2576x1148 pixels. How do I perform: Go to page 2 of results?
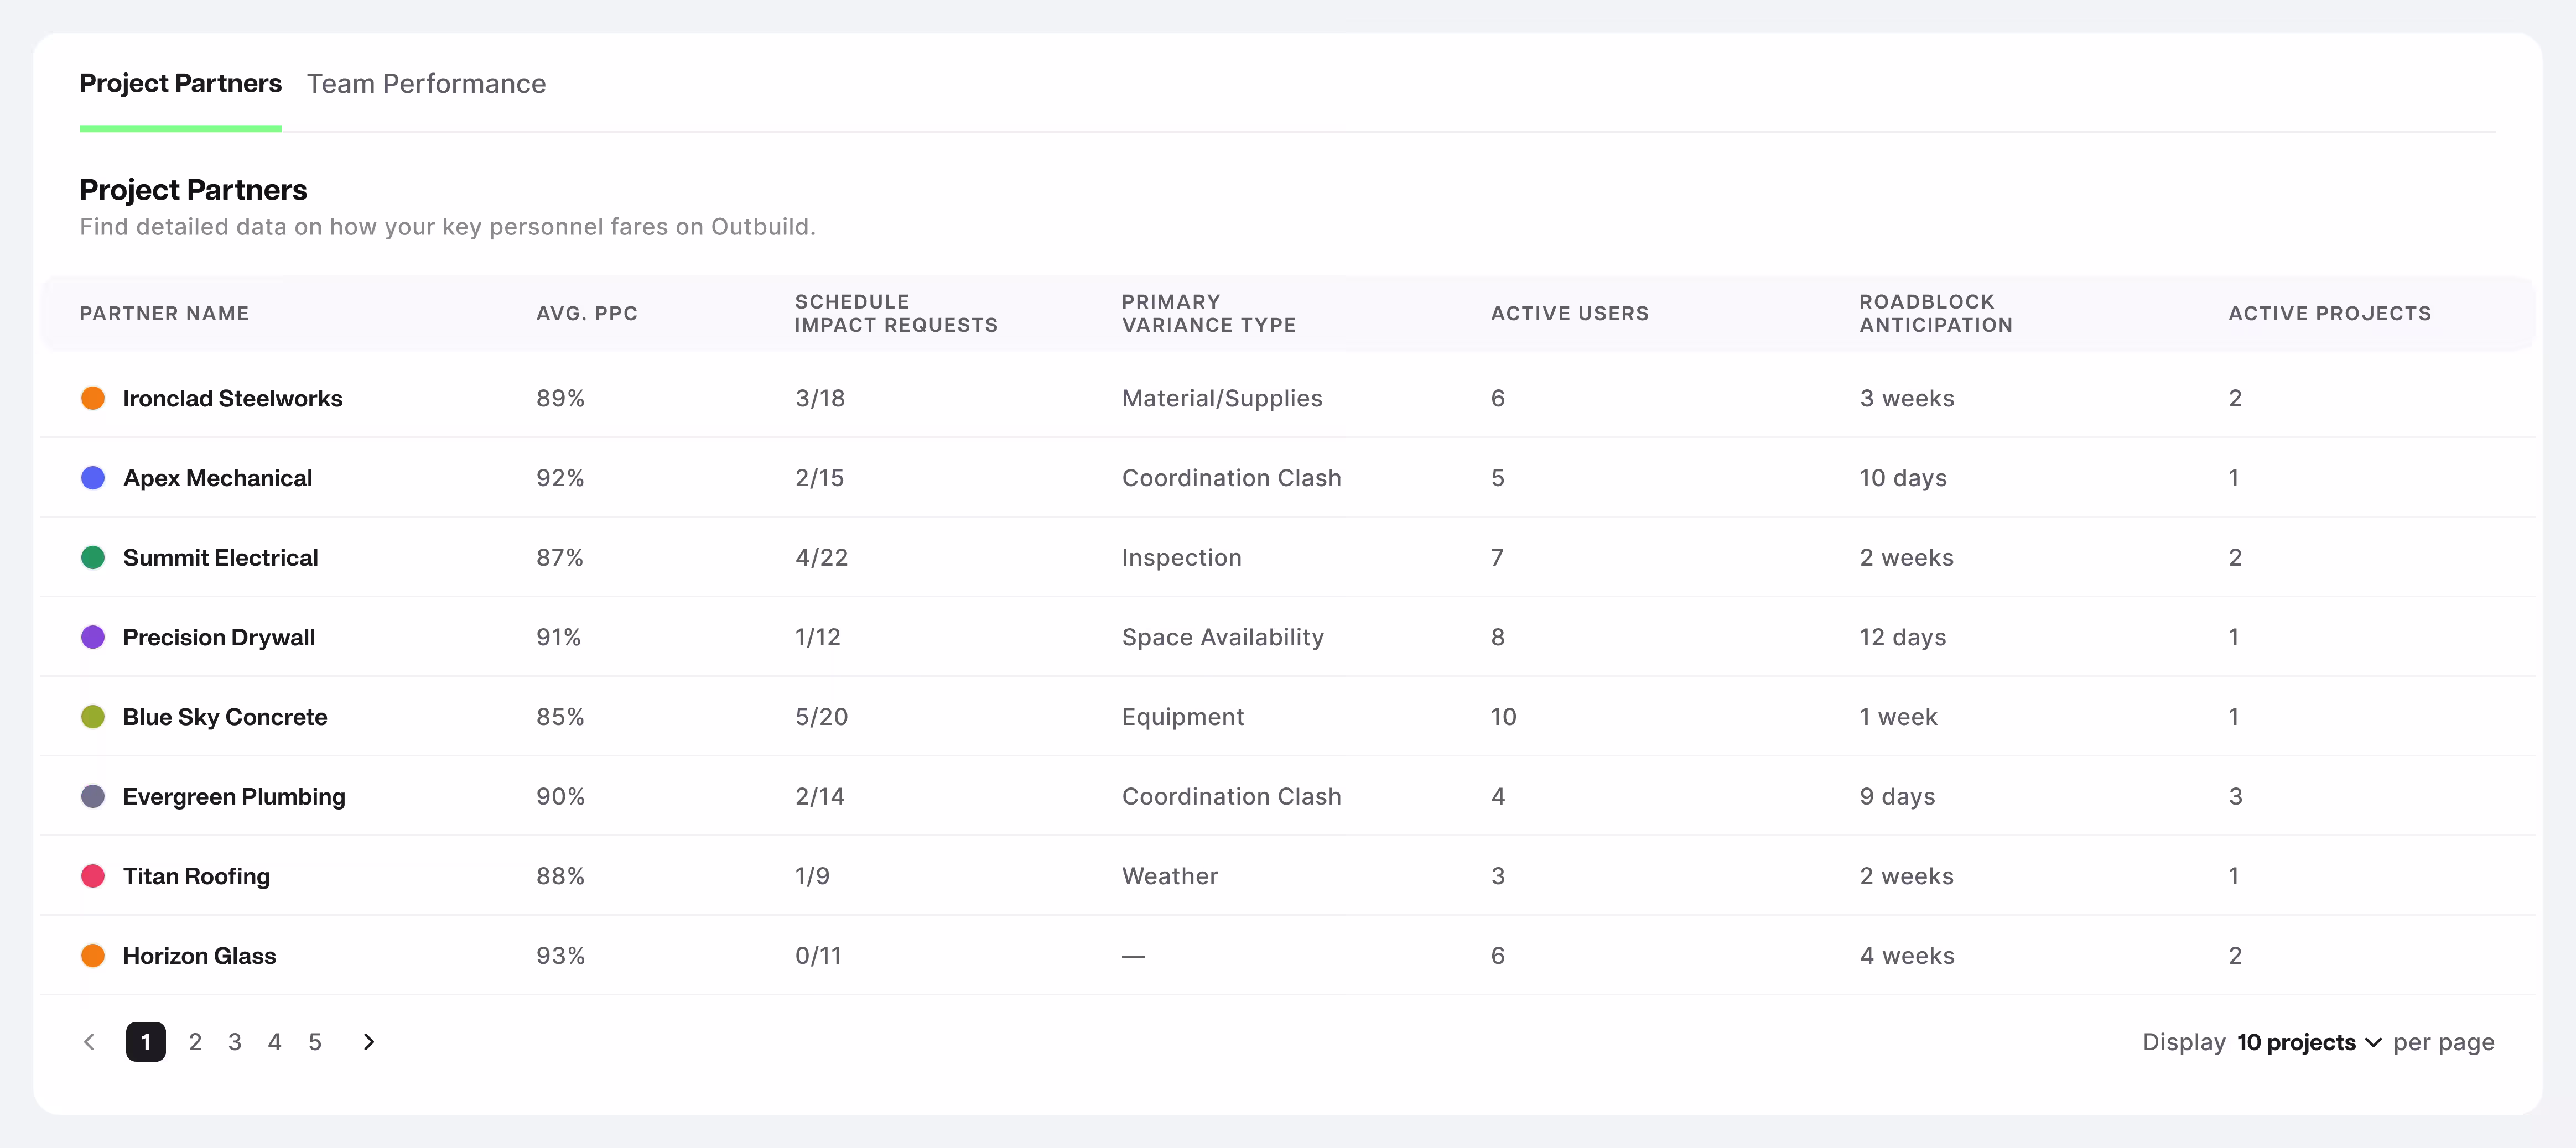(x=195, y=1042)
